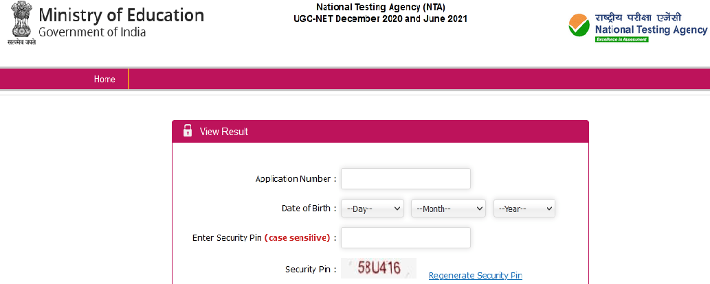Click the Ministry of Education heading text

tap(121, 16)
